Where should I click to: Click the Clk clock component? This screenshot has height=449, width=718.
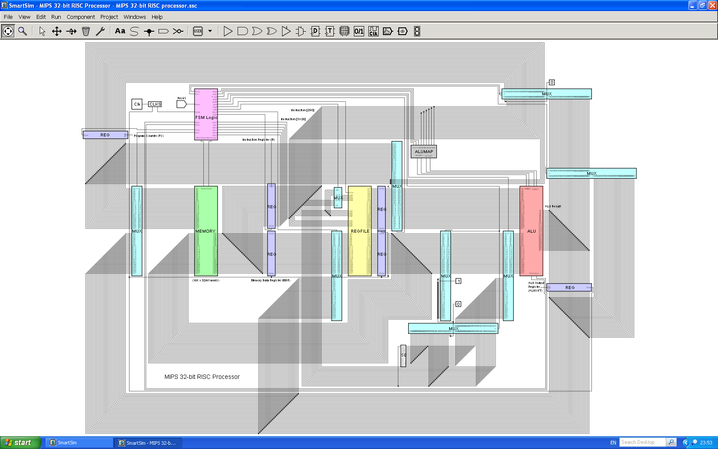point(137,104)
